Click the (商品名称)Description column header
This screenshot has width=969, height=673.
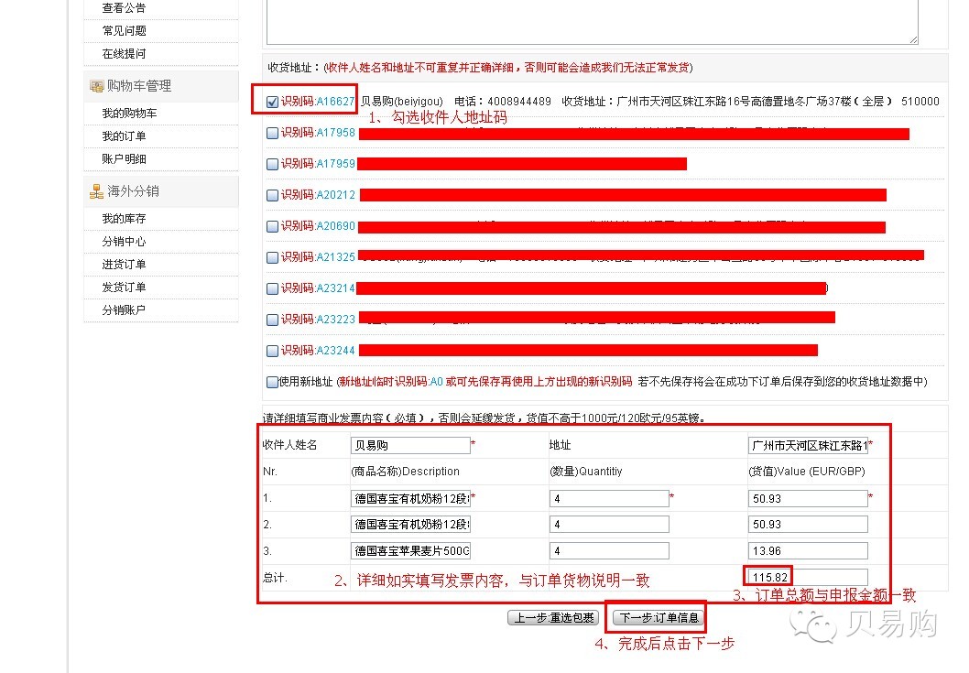click(x=405, y=472)
